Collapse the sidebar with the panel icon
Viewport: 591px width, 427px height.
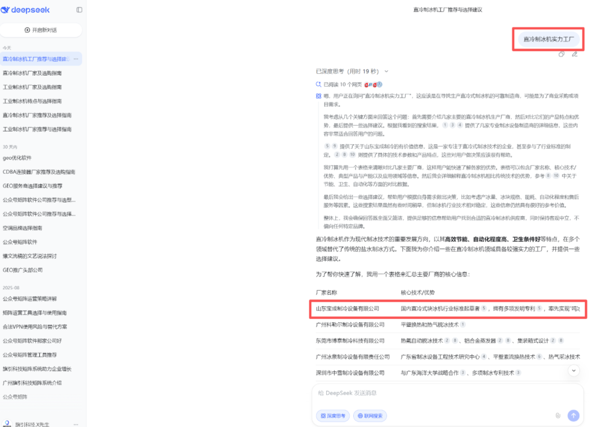(79, 10)
